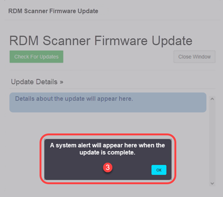Click the "A system alert will appear" line
Screen dimensions: 223x197
[x=107, y=145]
